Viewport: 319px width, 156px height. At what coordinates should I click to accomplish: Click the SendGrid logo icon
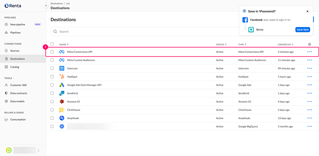point(62,93)
